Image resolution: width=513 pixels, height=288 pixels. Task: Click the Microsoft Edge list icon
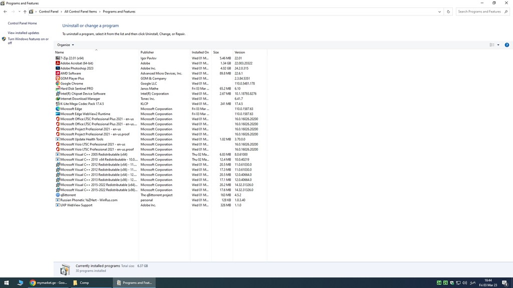58,108
